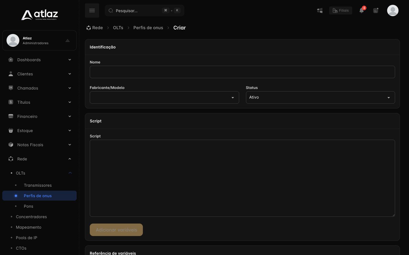The height and width of the screenshot is (255, 409).
Task: Click the Criar breadcrumb text
Action: 180,28
